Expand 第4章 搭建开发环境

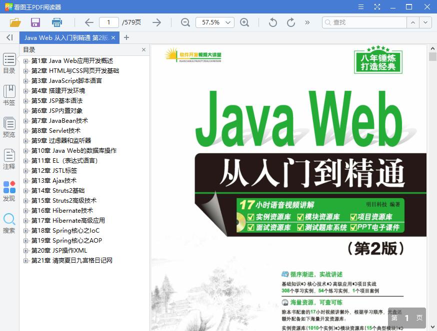(25, 91)
